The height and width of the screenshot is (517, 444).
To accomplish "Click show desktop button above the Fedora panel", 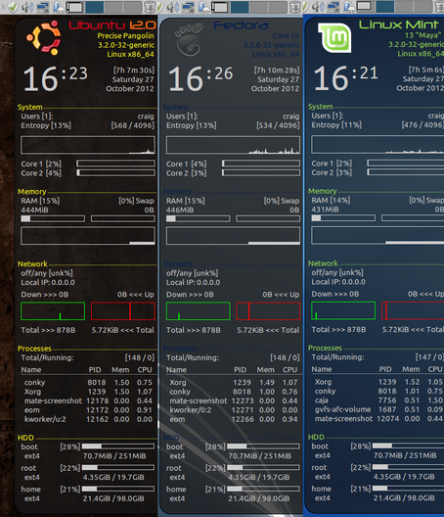I will click(x=220, y=7).
